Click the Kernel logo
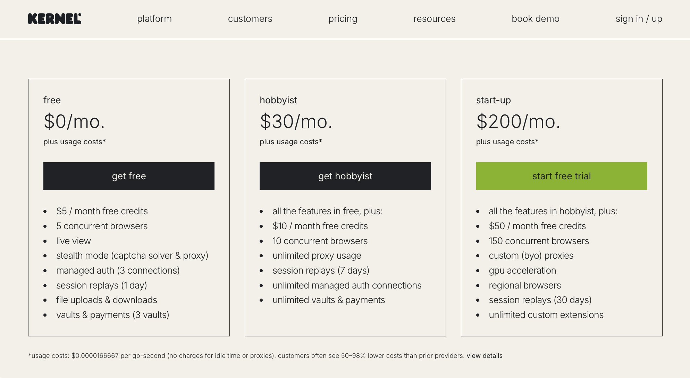 tap(54, 19)
